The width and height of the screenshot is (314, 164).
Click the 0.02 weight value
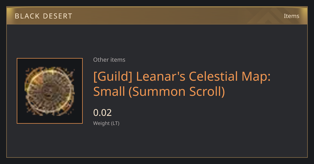pyautogui.click(x=103, y=113)
